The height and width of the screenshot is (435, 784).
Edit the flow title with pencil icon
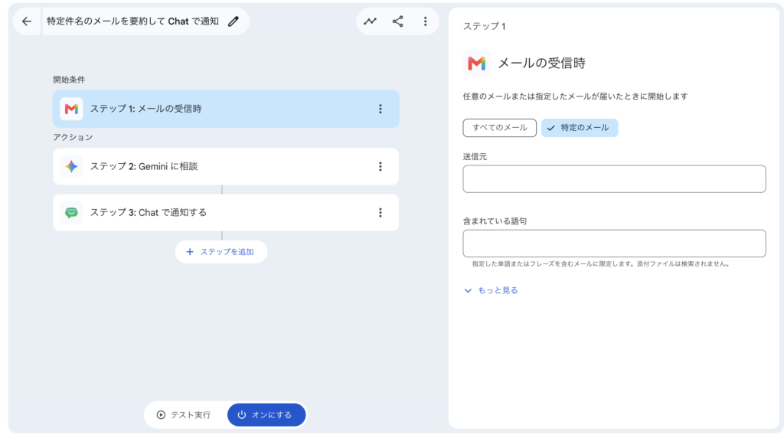pyautogui.click(x=234, y=21)
